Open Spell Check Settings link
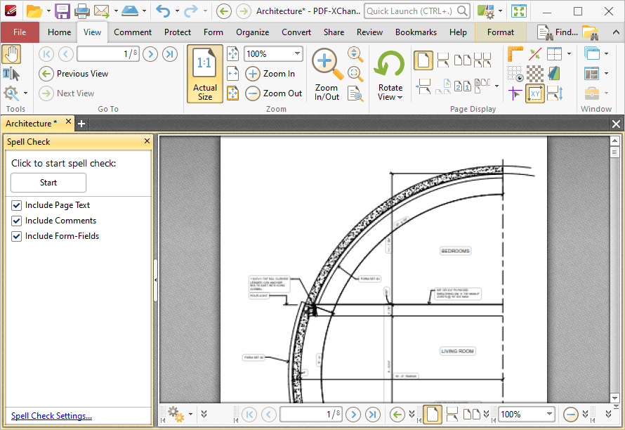 click(51, 416)
